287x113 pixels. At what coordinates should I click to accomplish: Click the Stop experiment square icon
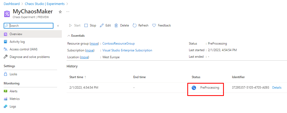click(86, 25)
